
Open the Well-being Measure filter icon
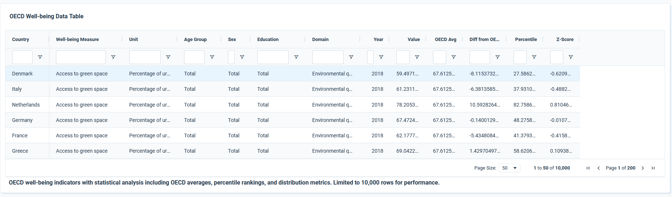(113, 57)
